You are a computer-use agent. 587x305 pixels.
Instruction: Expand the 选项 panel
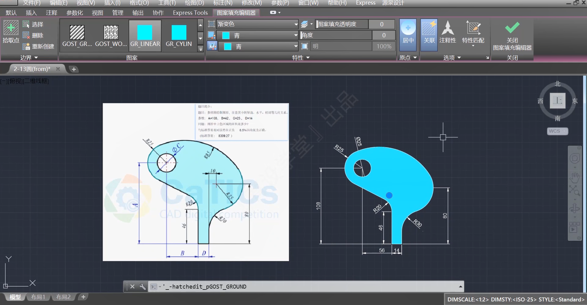pos(452,58)
